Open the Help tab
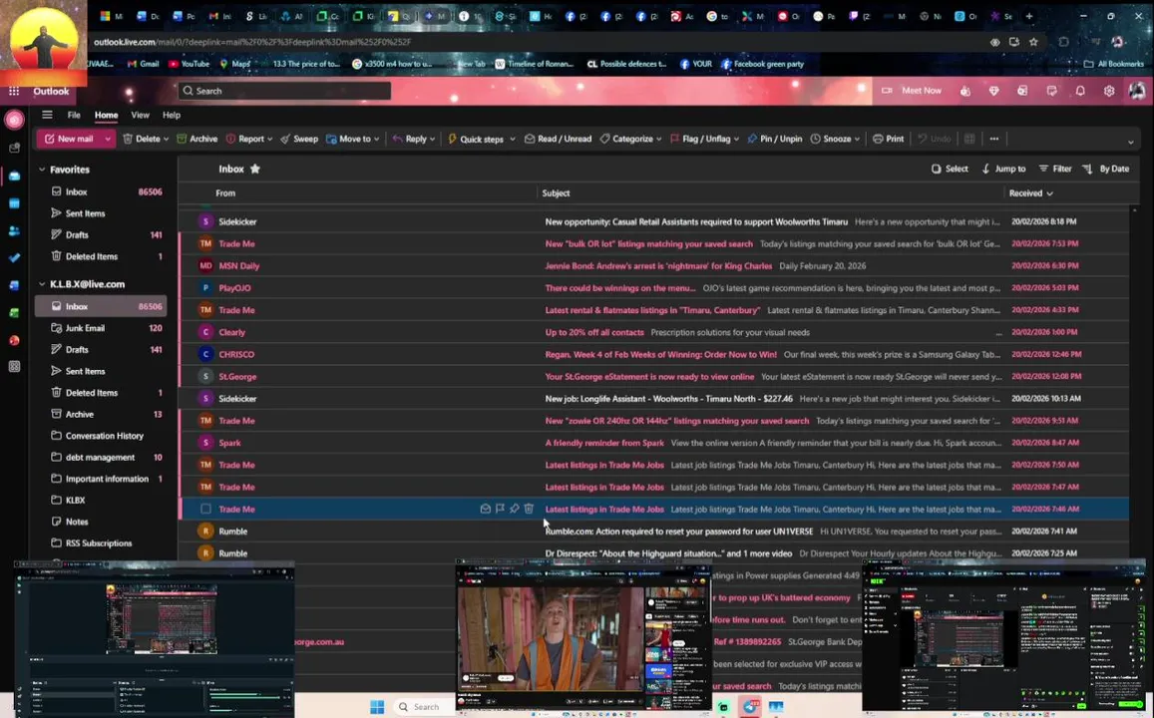Image resolution: width=1154 pixels, height=718 pixels. tap(172, 115)
